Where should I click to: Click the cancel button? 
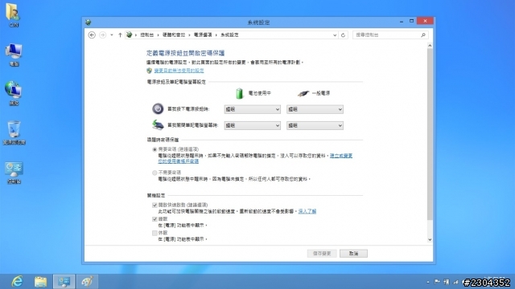click(x=353, y=254)
